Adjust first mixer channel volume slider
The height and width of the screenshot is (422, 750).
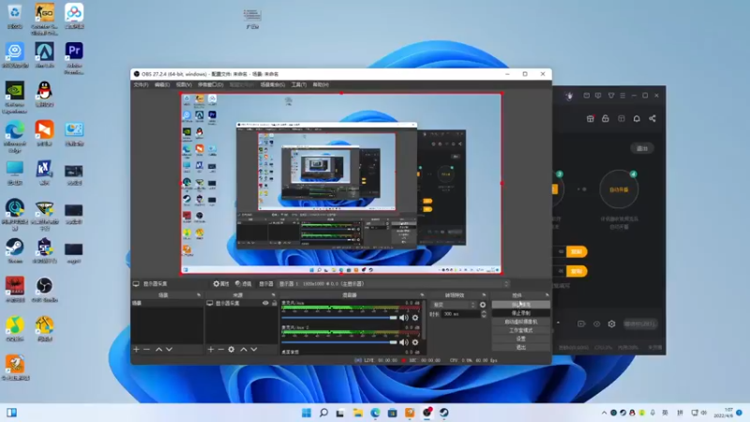click(339, 318)
